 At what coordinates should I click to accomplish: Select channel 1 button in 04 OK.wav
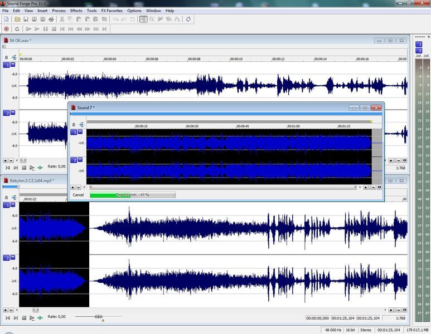pos(6,65)
